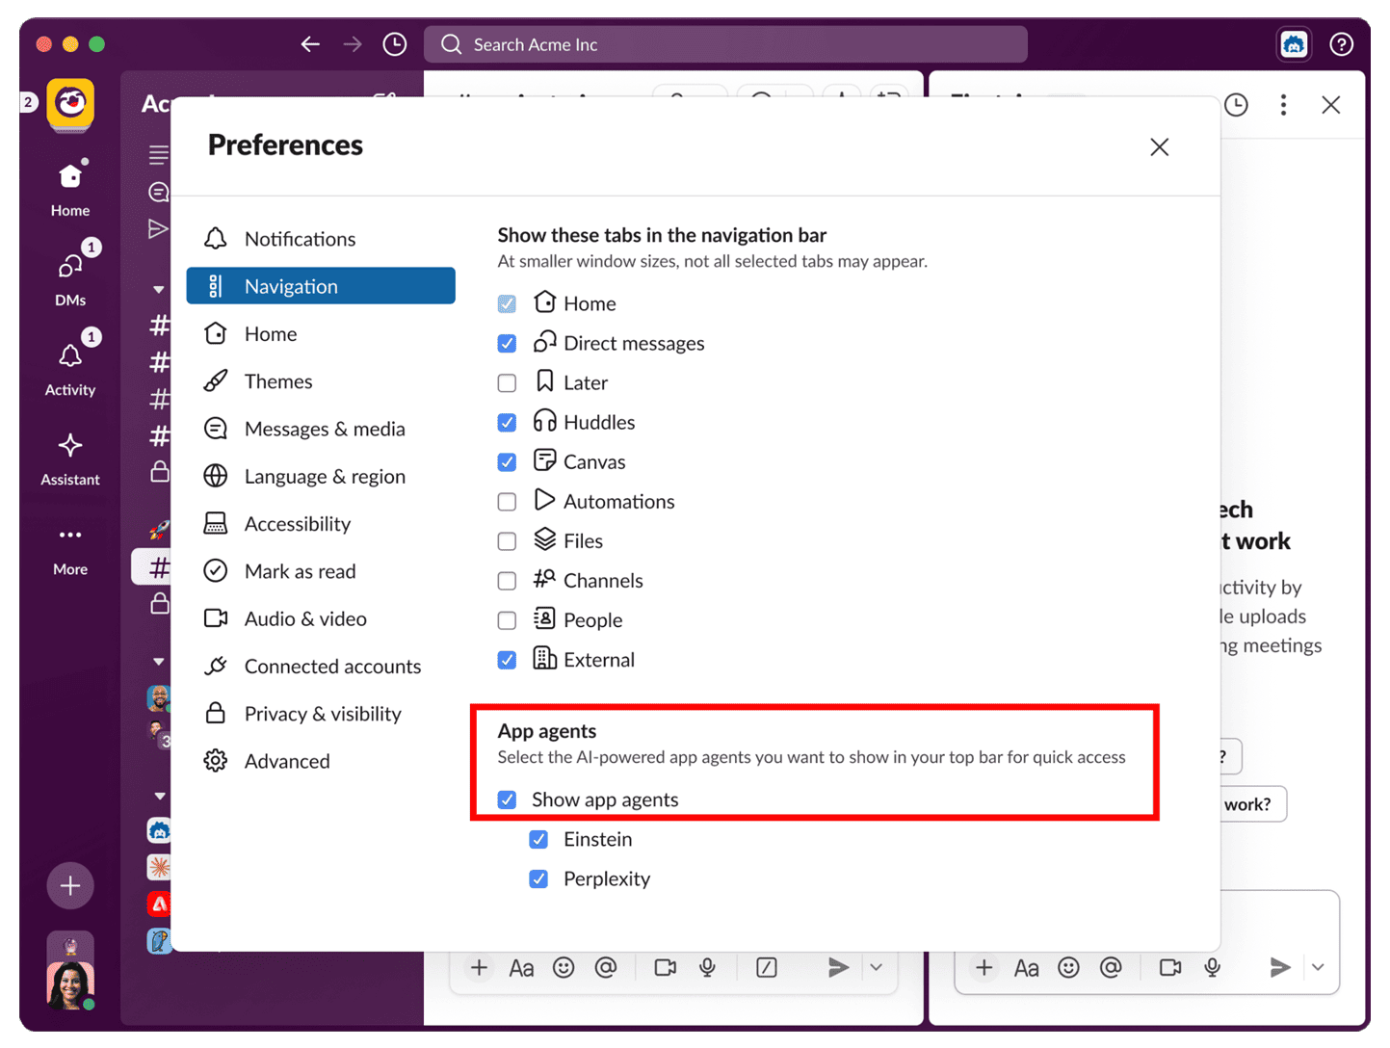This screenshot has width=1390, height=1048.
Task: Open the right panel three-dot menu
Action: tap(1283, 104)
